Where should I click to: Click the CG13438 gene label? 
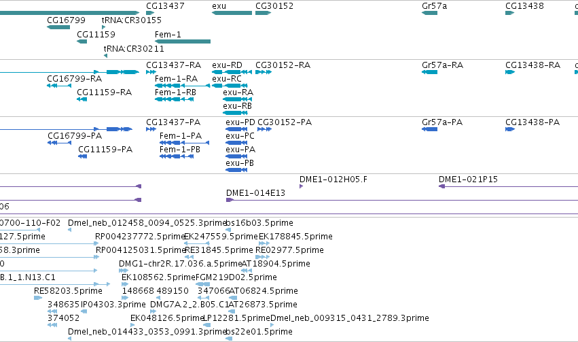524,6
